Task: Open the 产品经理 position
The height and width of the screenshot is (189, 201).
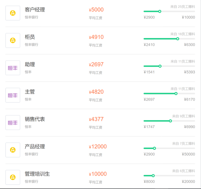Action: [35, 147]
